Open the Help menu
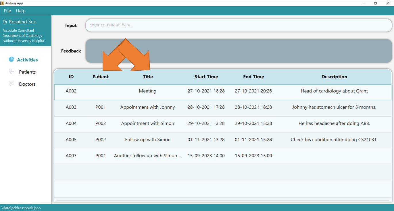The image size is (394, 211). 20,11
